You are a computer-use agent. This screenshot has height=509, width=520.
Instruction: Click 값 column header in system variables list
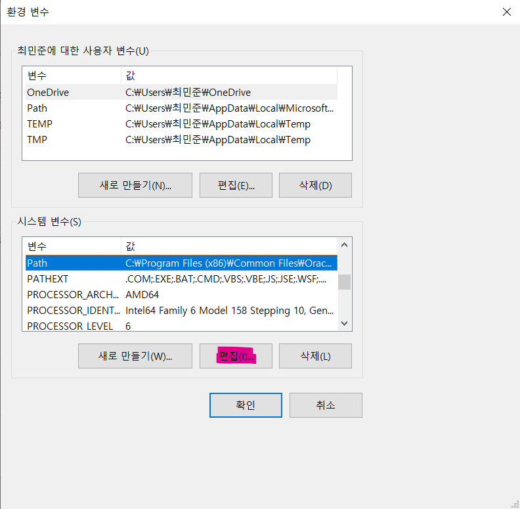click(229, 246)
